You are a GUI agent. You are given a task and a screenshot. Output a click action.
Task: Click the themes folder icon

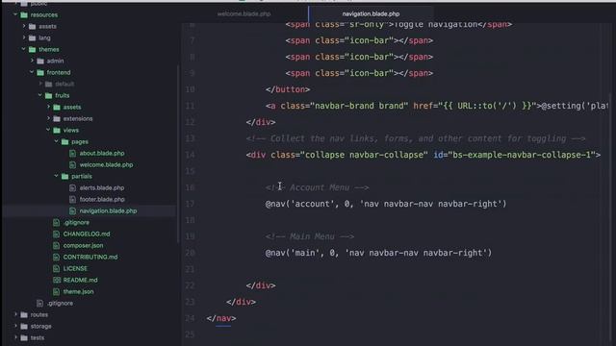(x=32, y=49)
